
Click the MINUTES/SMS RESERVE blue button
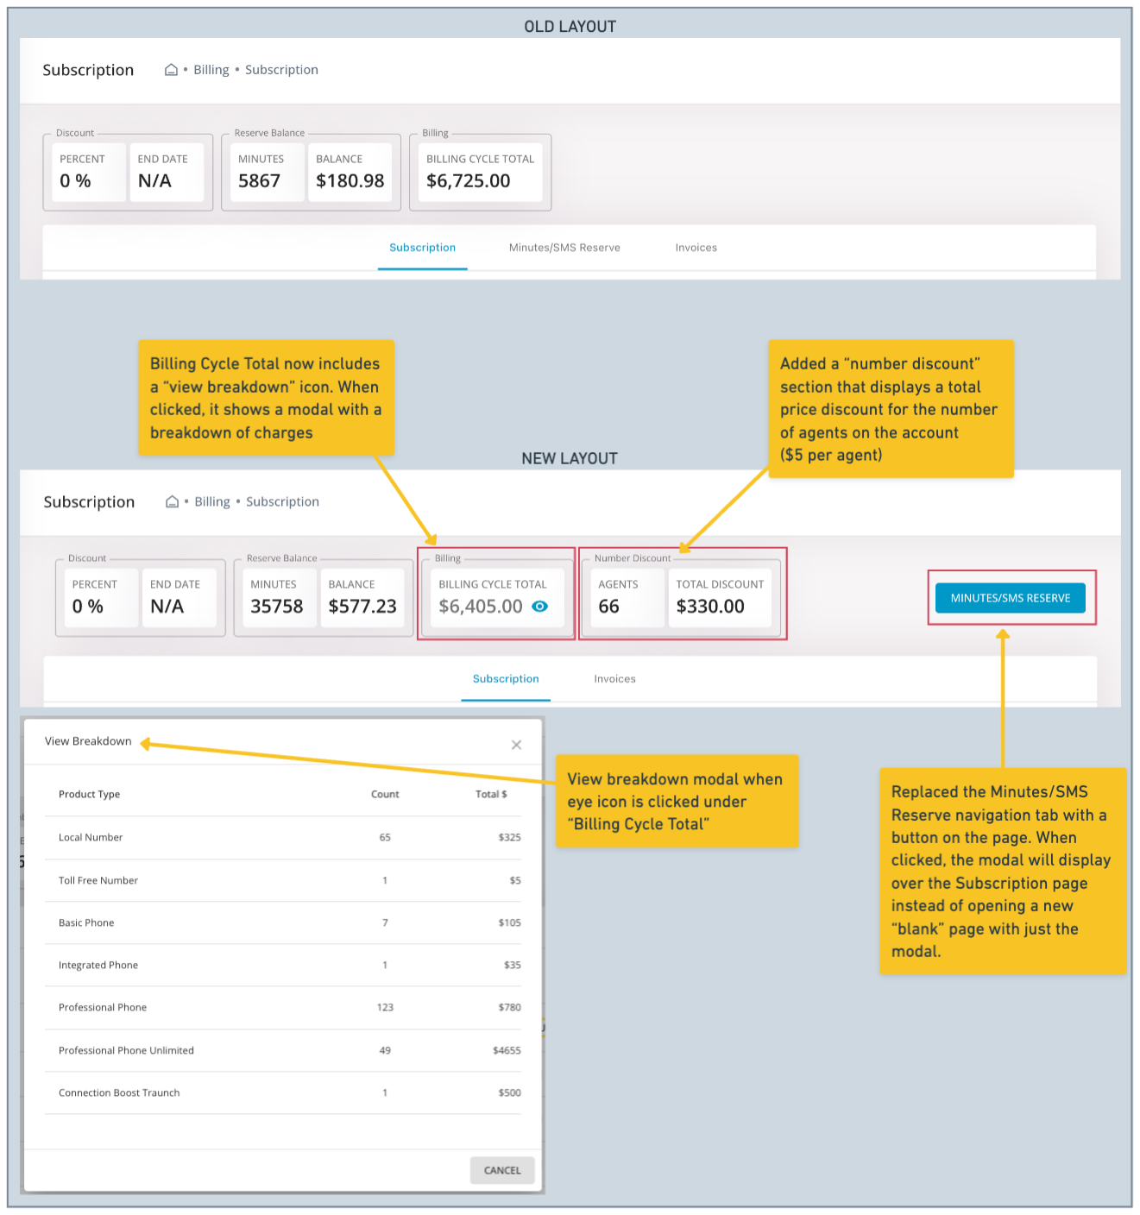[1011, 598]
